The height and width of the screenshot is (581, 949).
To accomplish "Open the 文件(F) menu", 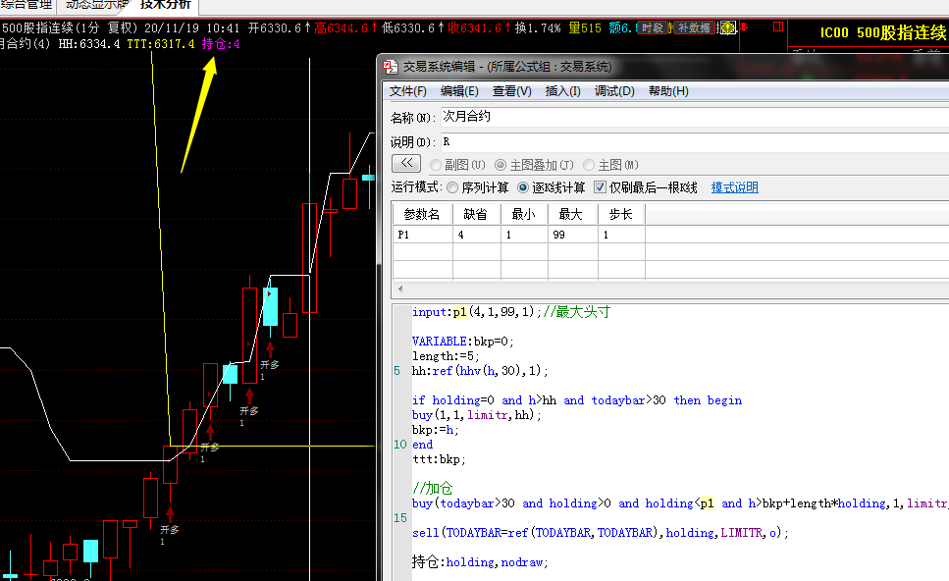I will point(408,91).
